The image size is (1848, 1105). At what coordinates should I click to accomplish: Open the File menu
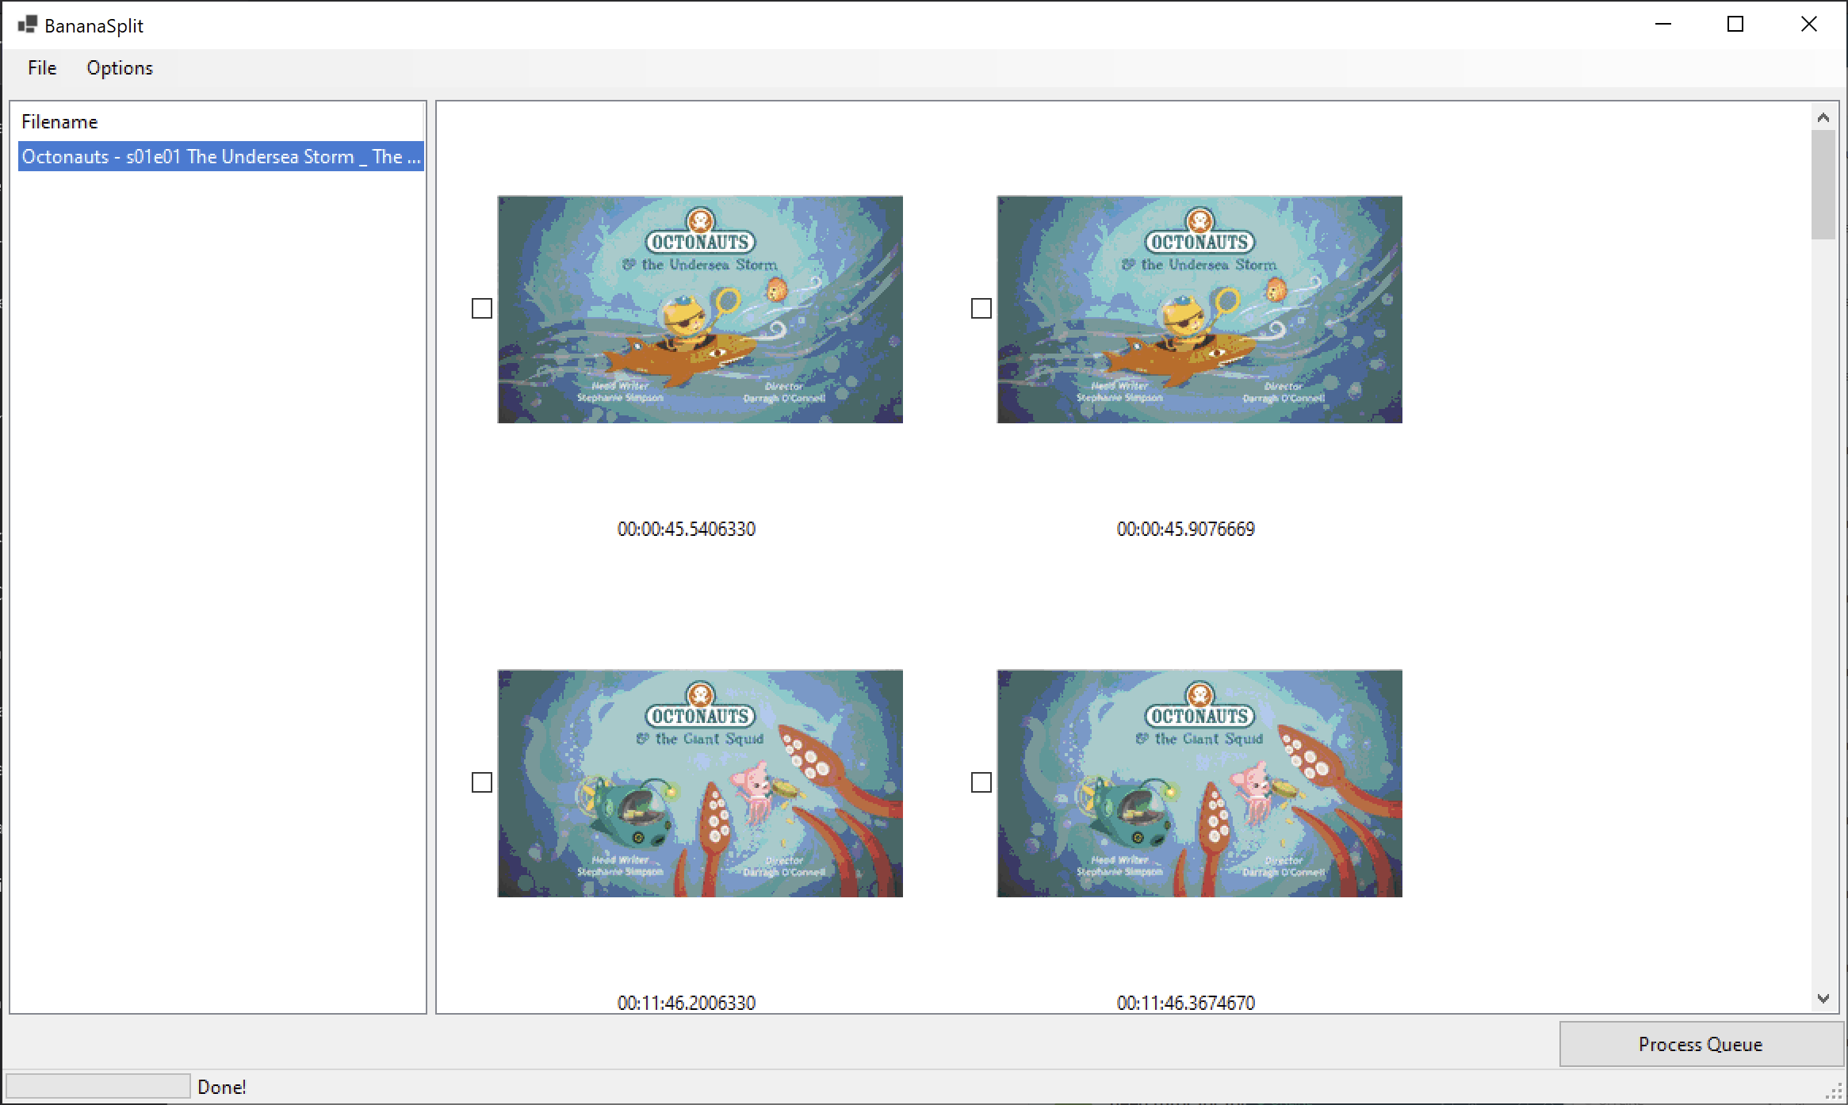tap(41, 68)
